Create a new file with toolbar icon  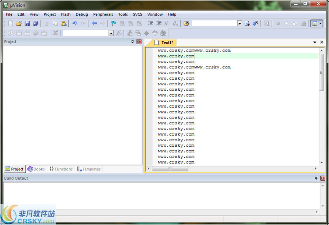click(11, 23)
